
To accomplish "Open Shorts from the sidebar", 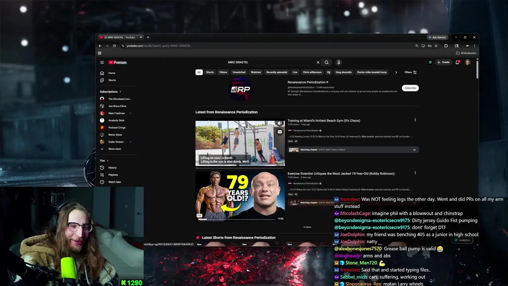I will click(112, 80).
